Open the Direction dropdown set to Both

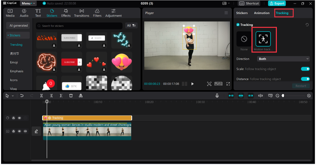click(283, 59)
